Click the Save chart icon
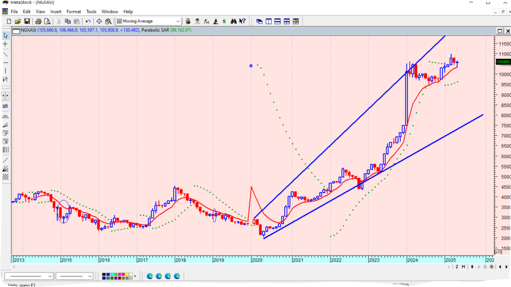The height and width of the screenshot is (287, 511). click(x=27, y=21)
